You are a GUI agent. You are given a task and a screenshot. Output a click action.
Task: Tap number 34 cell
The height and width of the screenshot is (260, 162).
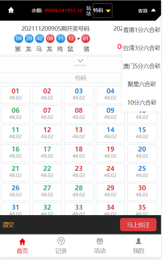click(x=110, y=209)
